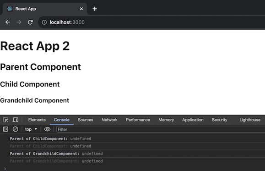Click the 'Parent Component' heading
The height and width of the screenshot is (171, 265).
point(41,67)
